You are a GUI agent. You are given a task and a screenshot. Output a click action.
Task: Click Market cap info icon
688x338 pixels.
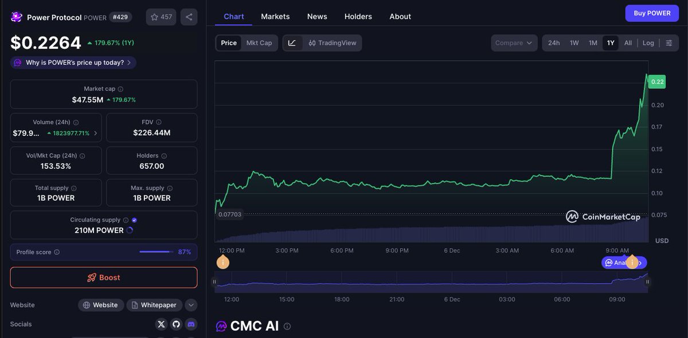(x=120, y=89)
